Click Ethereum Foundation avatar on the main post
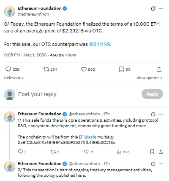 [10, 11]
